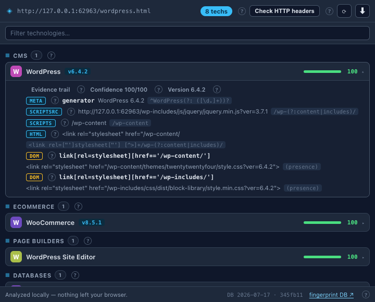375x302 pixels.
Task: Click help icon next to META badge
Action: (x=55, y=100)
